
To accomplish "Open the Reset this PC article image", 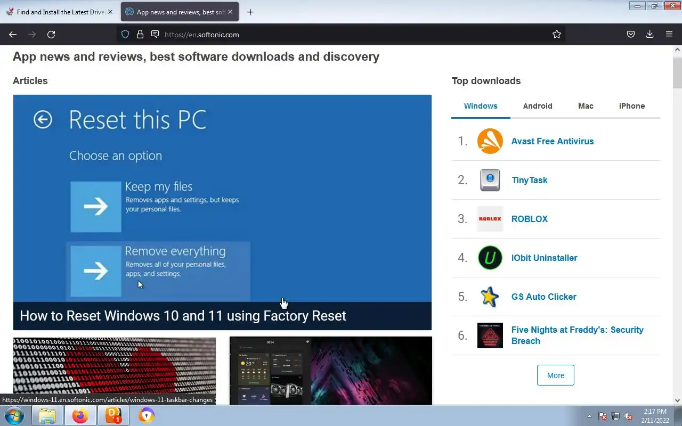I will tap(222, 198).
